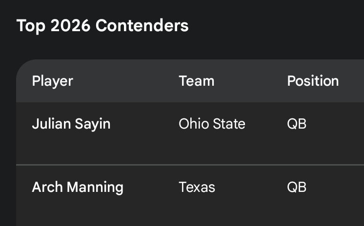Select the Position column header
364x226 pixels.
313,81
